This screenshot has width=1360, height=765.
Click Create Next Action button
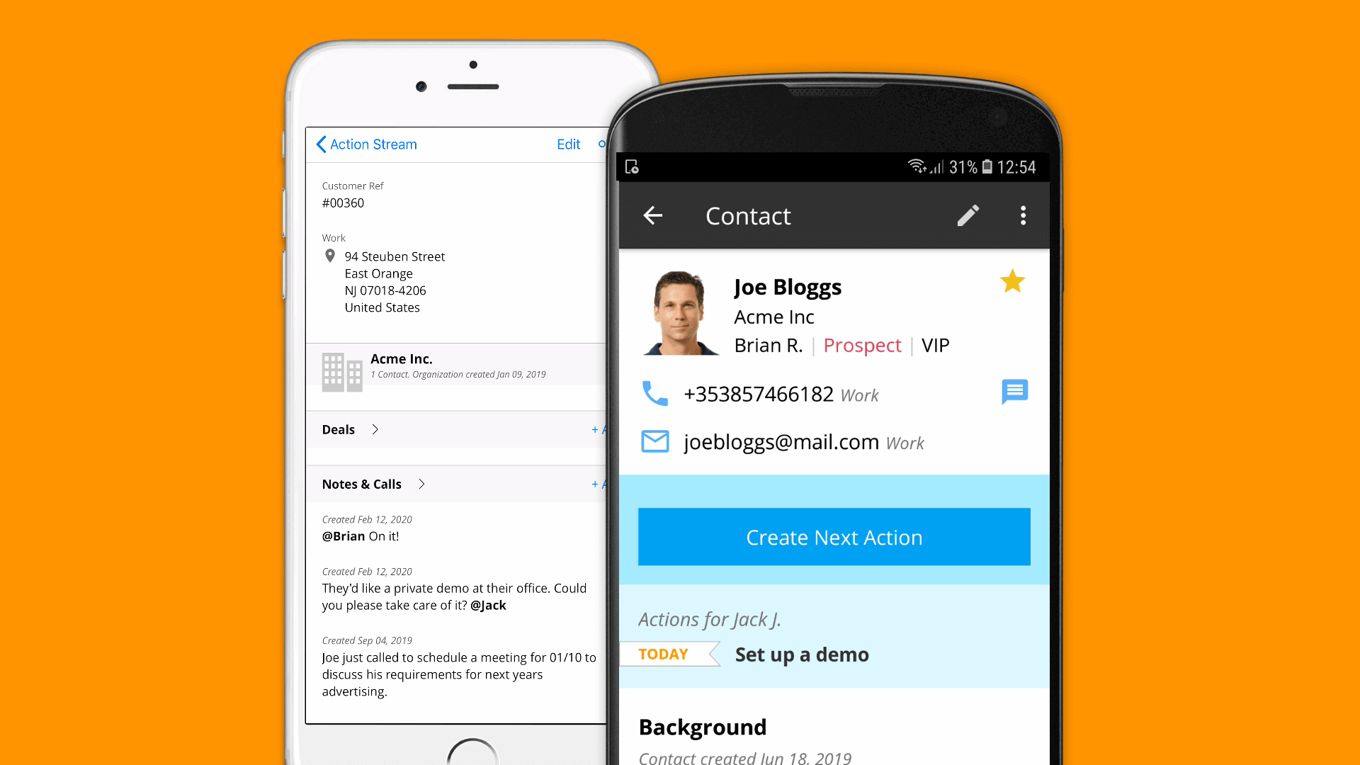point(834,536)
